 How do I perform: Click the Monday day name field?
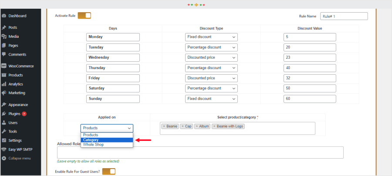point(113,37)
